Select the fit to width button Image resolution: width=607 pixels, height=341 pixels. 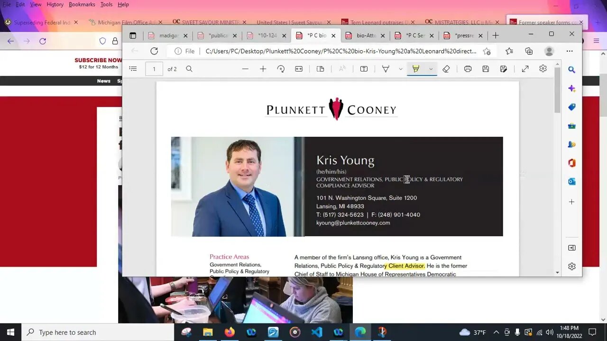[299, 69]
